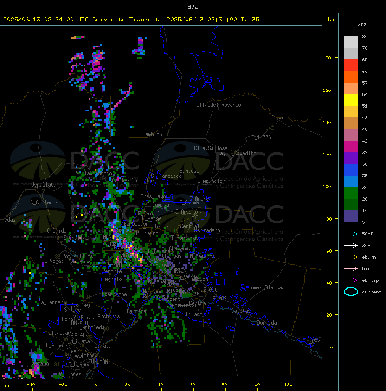Click the 'Divisadero' map label
The width and height of the screenshot is (386, 391).
point(206,230)
